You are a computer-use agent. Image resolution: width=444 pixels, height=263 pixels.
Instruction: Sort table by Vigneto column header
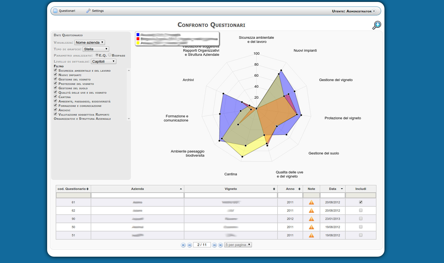click(x=231, y=189)
